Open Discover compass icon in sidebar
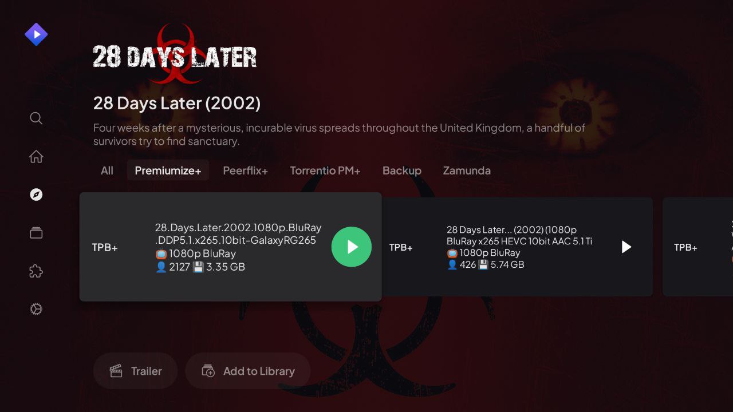 click(36, 195)
